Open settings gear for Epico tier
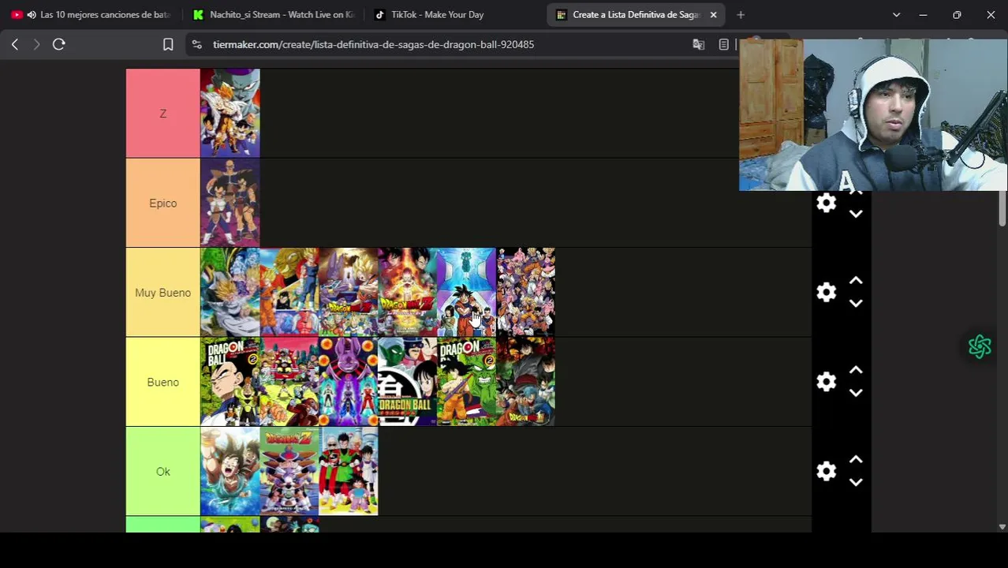 pyautogui.click(x=826, y=203)
